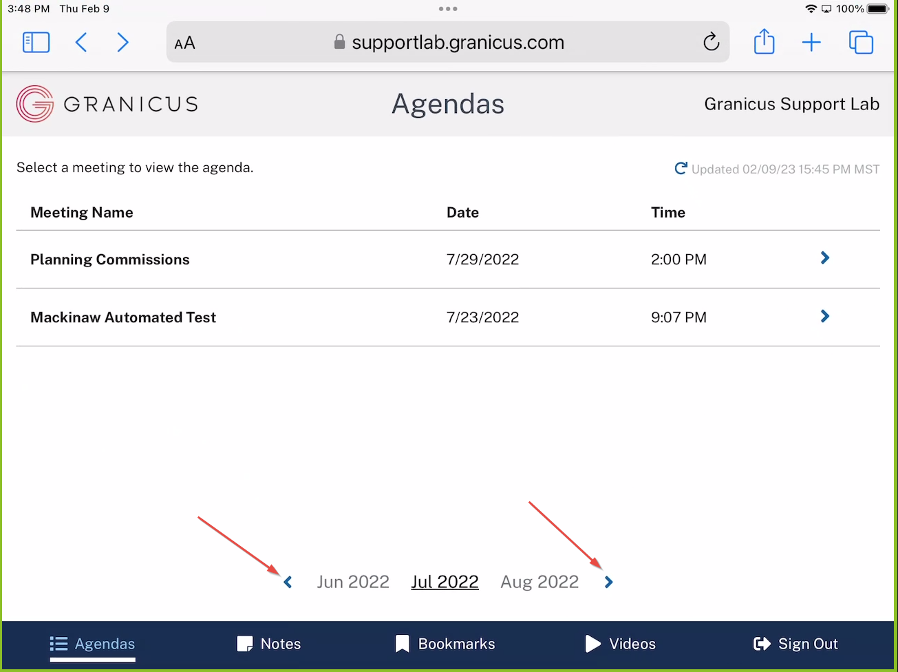Click the Granicus Support Lab title
Screen dimensions: 898x672
click(x=792, y=104)
